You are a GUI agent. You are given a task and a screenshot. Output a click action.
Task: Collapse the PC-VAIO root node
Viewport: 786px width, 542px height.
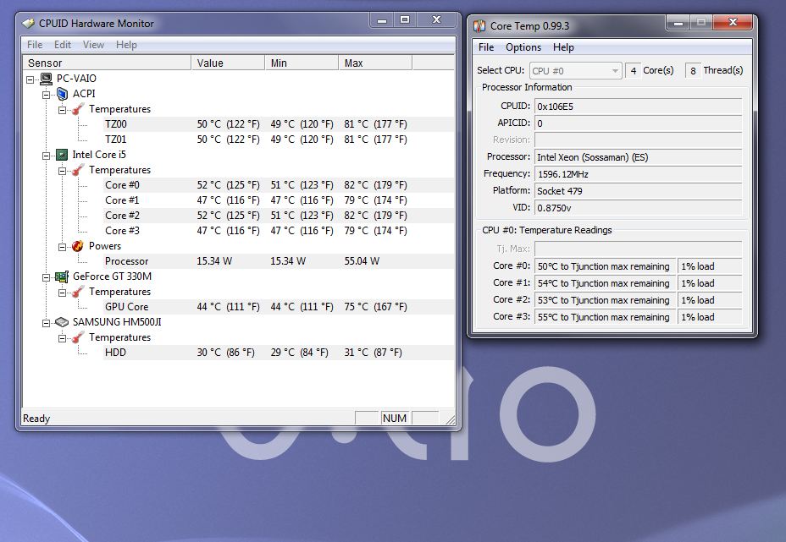[x=30, y=79]
